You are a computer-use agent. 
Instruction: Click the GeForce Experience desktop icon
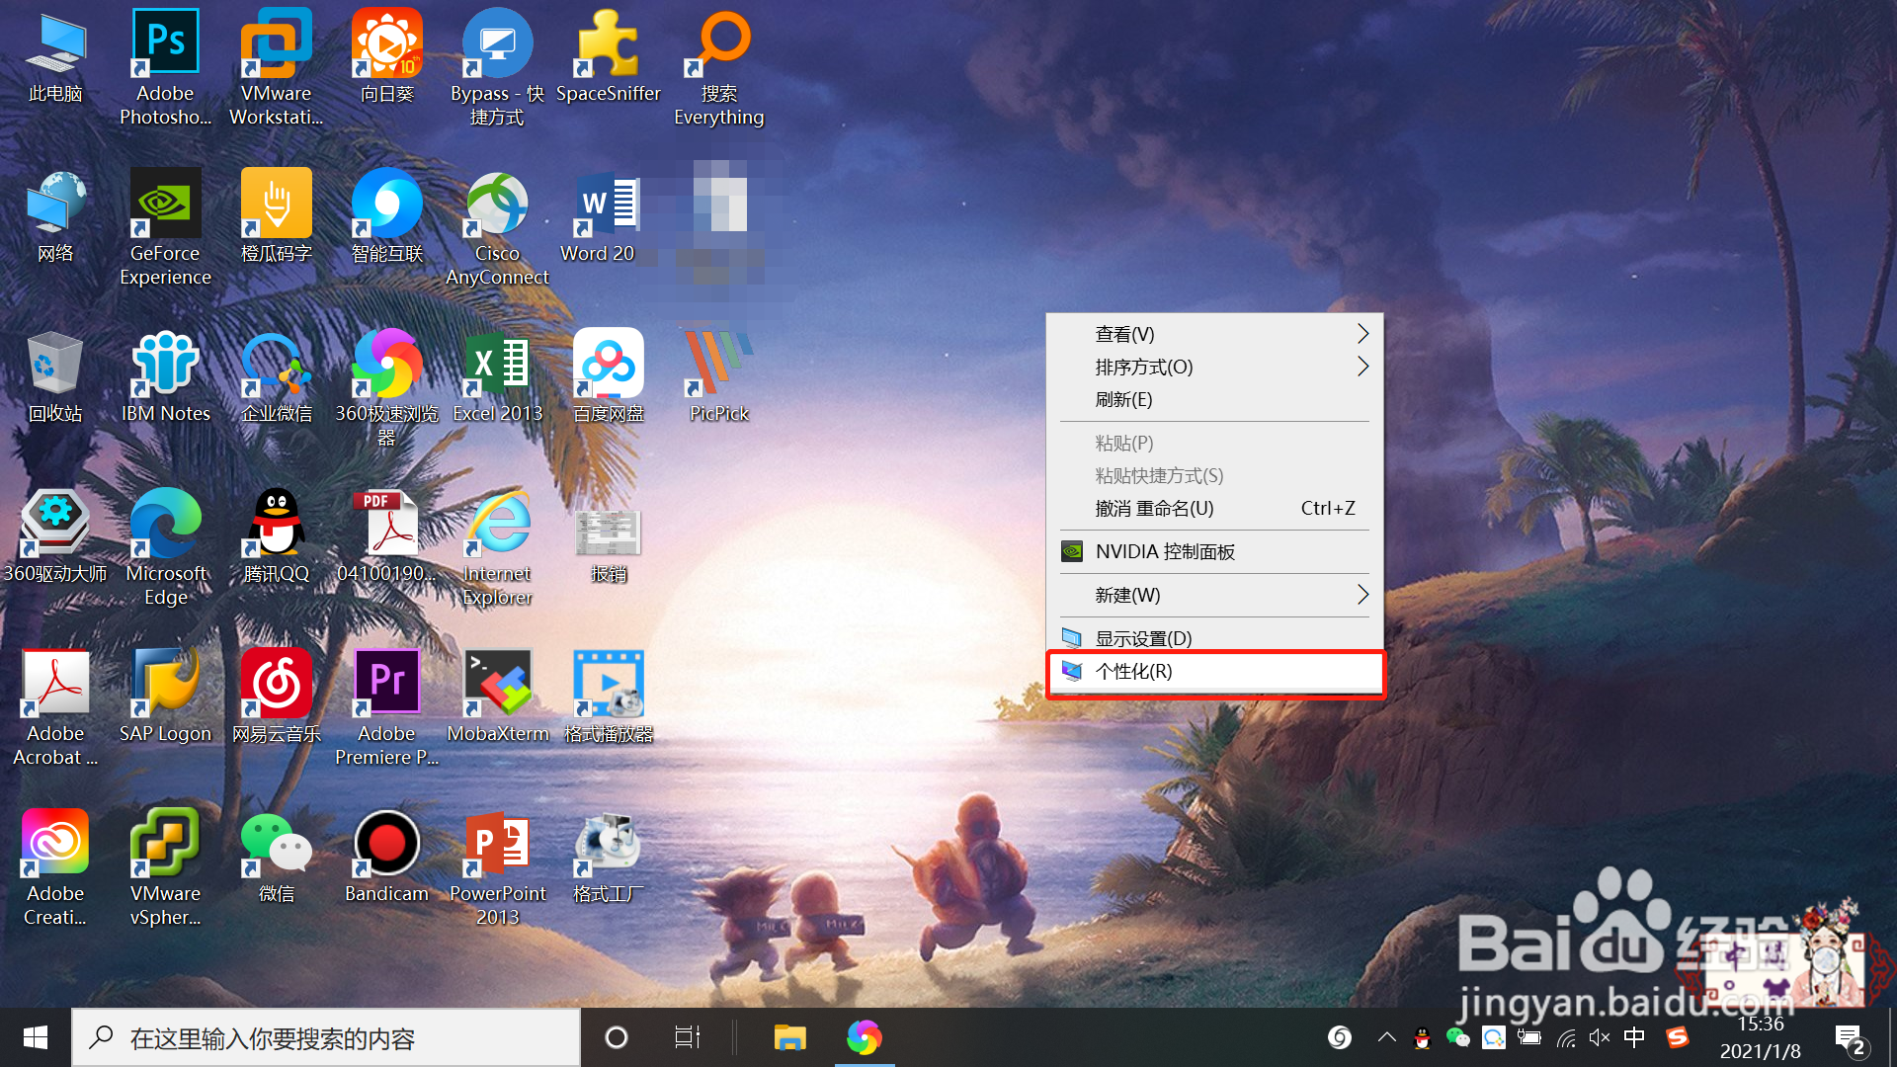165,205
